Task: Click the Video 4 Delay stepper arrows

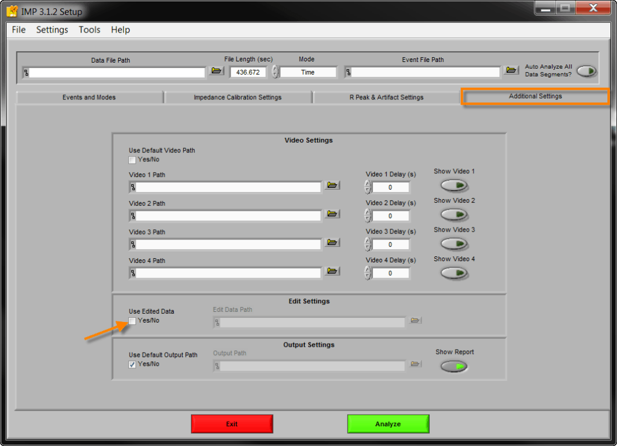Action: pos(368,273)
